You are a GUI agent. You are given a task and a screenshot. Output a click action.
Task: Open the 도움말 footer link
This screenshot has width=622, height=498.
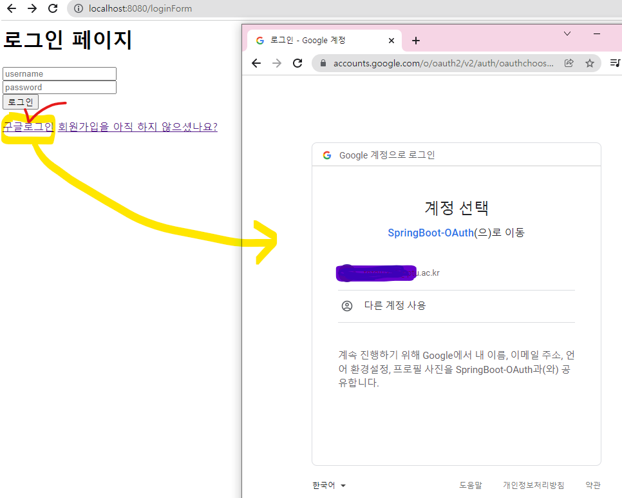(471, 485)
